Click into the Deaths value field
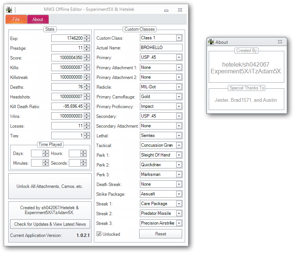The width and height of the screenshot is (294, 253). click(67, 87)
